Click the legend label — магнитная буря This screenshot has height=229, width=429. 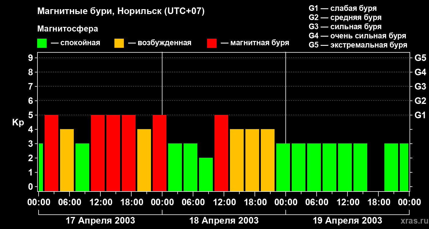point(255,43)
